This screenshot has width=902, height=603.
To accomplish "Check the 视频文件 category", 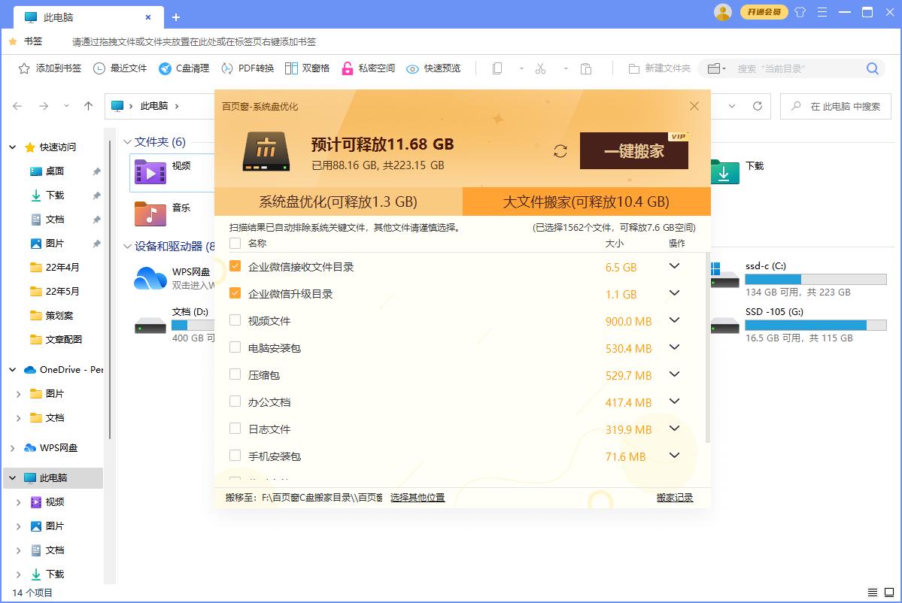I will (235, 321).
